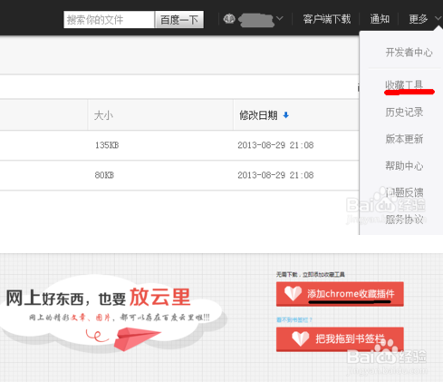443x382 pixels.
Task: Click the user avatar icon in the header
Action: pos(229,19)
